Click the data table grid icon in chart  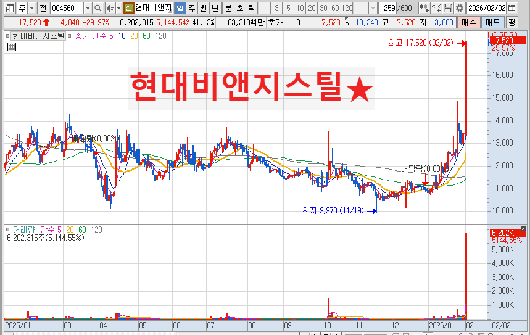(x=12, y=47)
